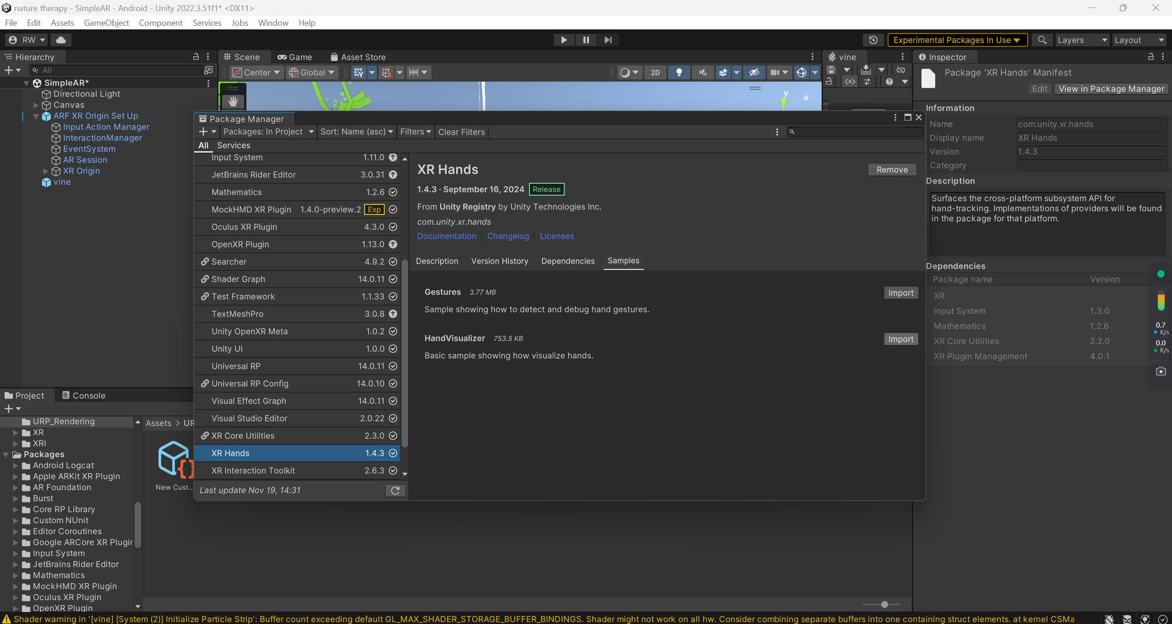Image resolution: width=1172 pixels, height=624 pixels.
Task: Open the Changelog link
Action: [508, 236]
